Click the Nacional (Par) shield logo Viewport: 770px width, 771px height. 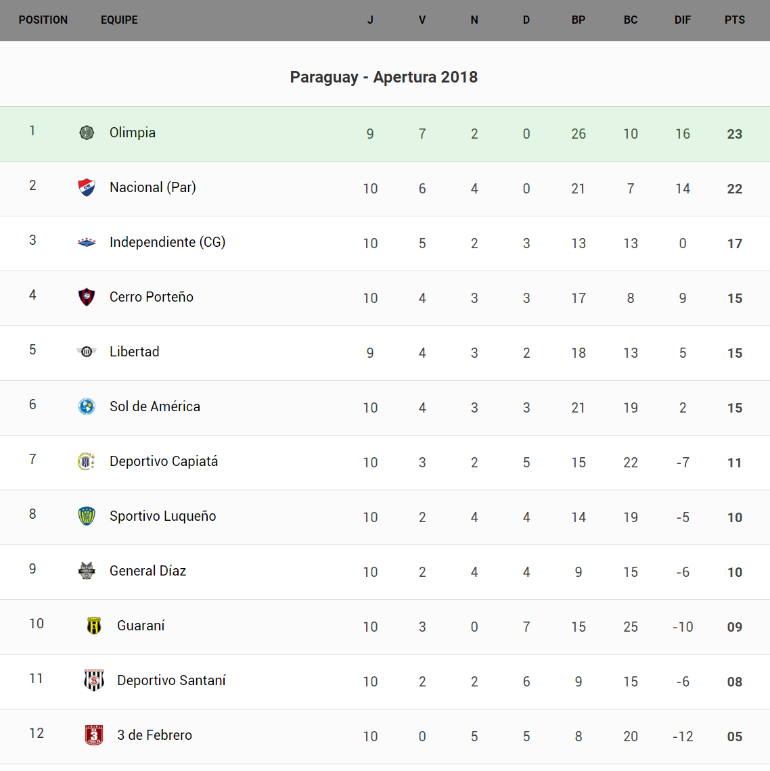[x=87, y=187]
